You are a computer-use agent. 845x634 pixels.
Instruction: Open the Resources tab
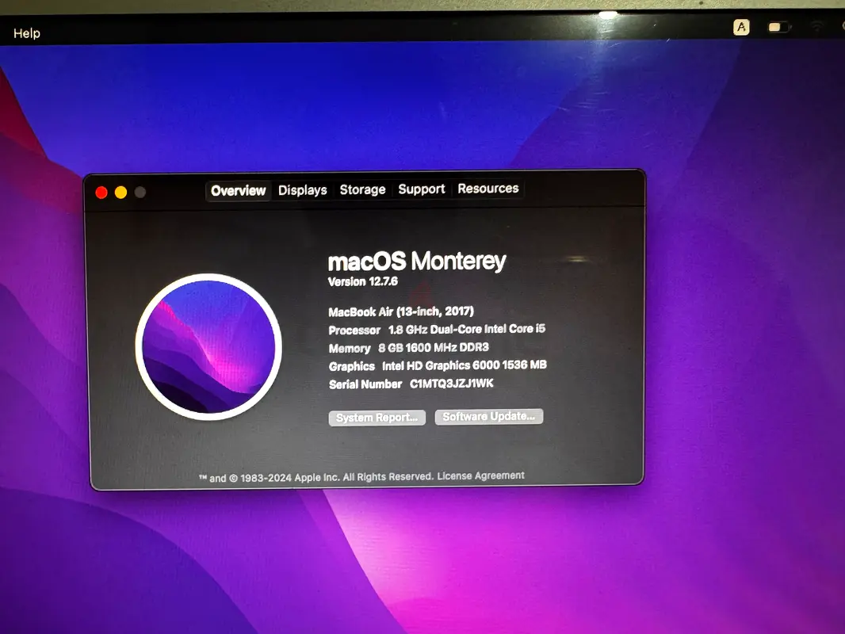coord(488,189)
